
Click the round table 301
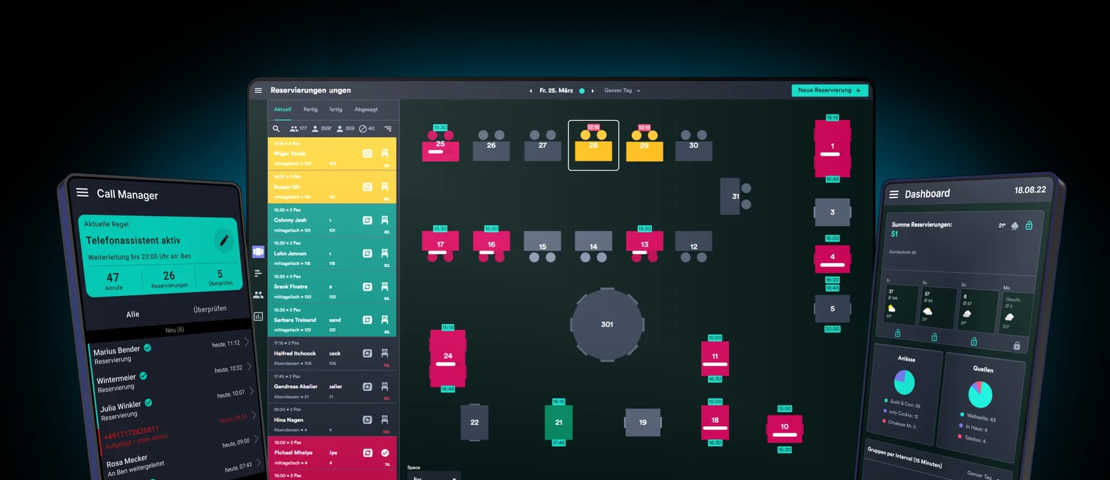click(x=607, y=325)
